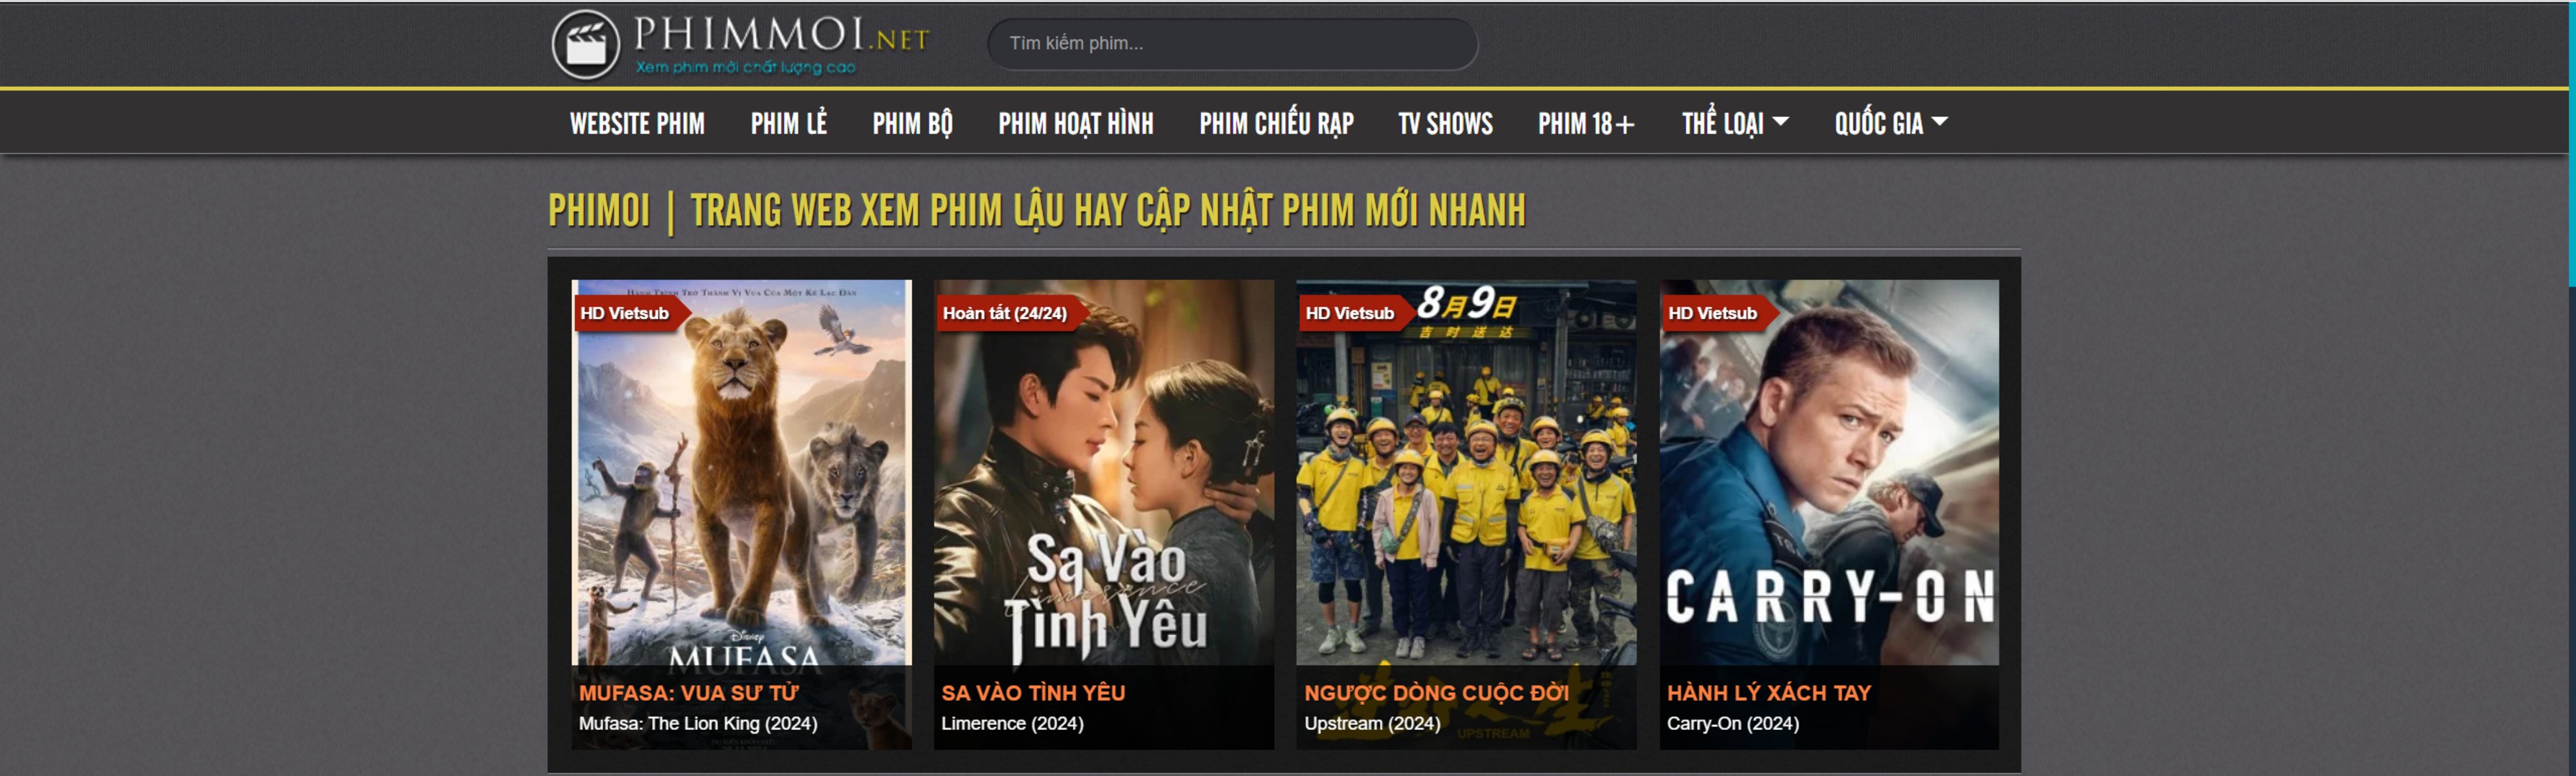Open the Mufasa lion poster thumbnail

coord(741,472)
